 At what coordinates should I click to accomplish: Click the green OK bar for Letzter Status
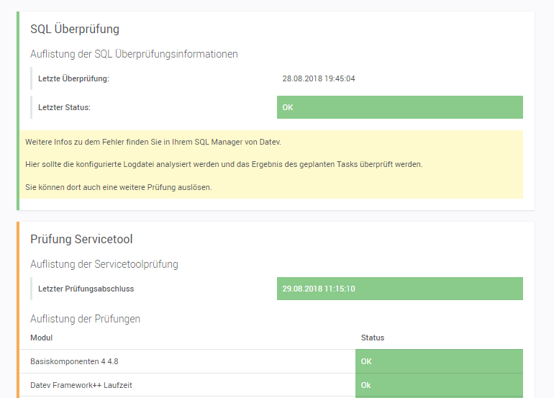click(x=399, y=107)
